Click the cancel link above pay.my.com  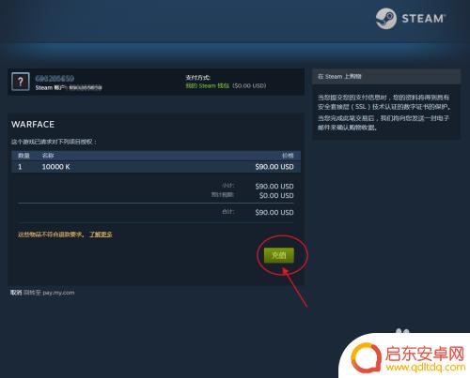pyautogui.click(x=16, y=293)
